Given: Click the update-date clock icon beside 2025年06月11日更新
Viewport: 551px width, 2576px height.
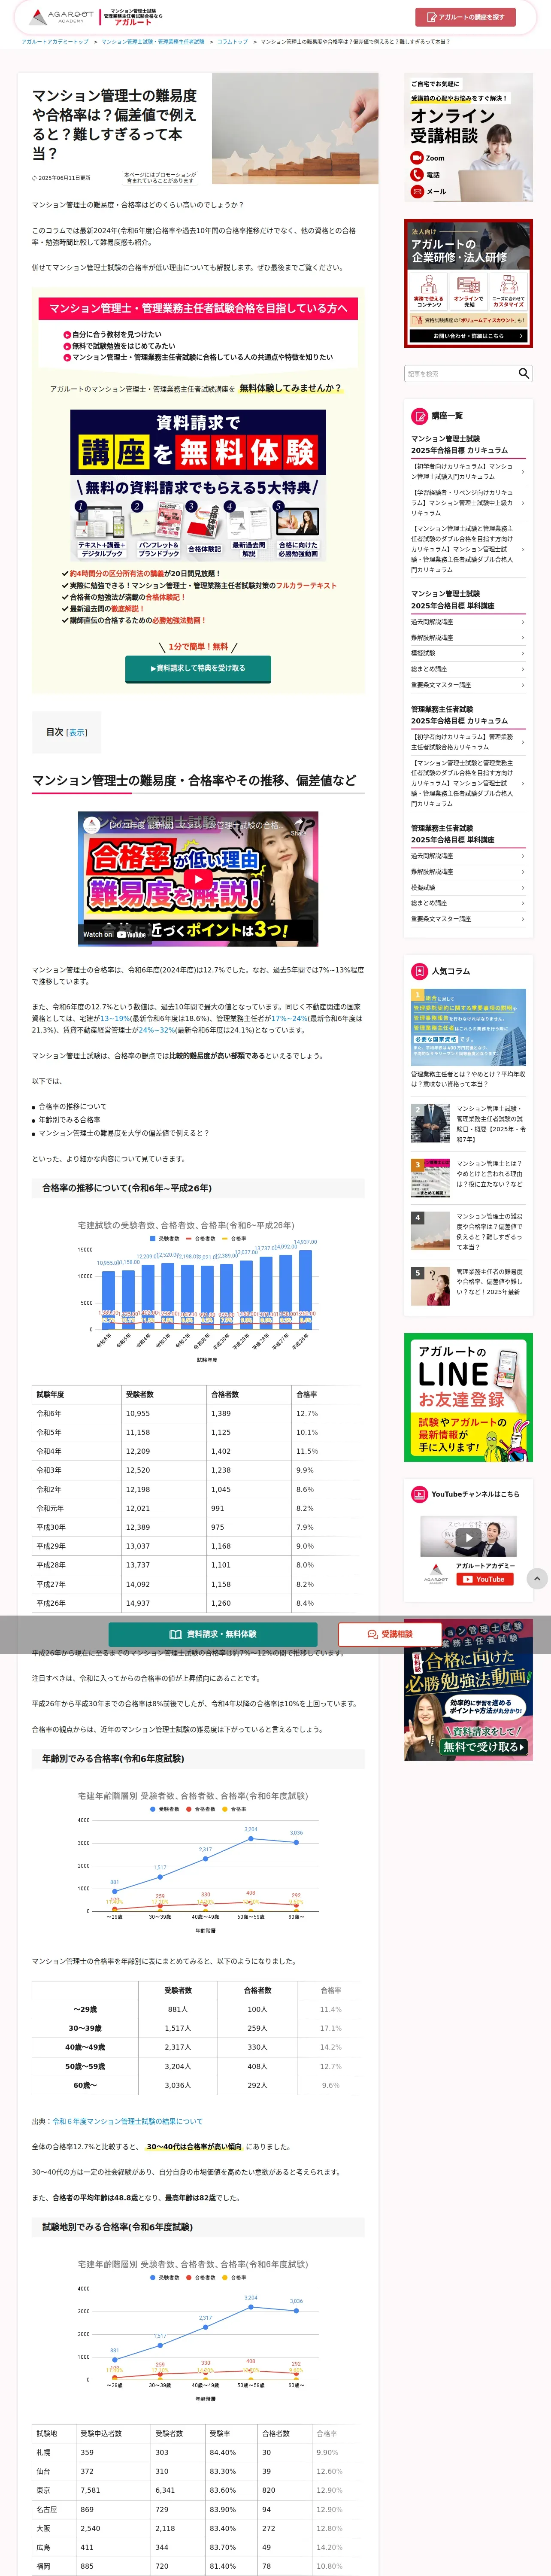Looking at the screenshot, I should click(x=34, y=178).
